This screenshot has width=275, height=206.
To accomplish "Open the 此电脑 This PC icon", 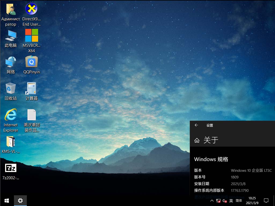I will [11, 36].
